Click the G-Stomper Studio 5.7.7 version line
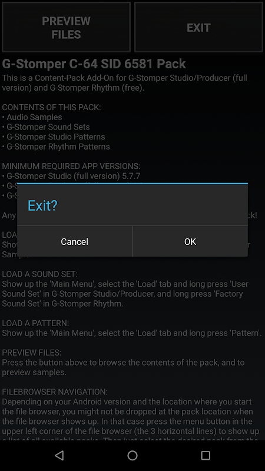 [71, 176]
